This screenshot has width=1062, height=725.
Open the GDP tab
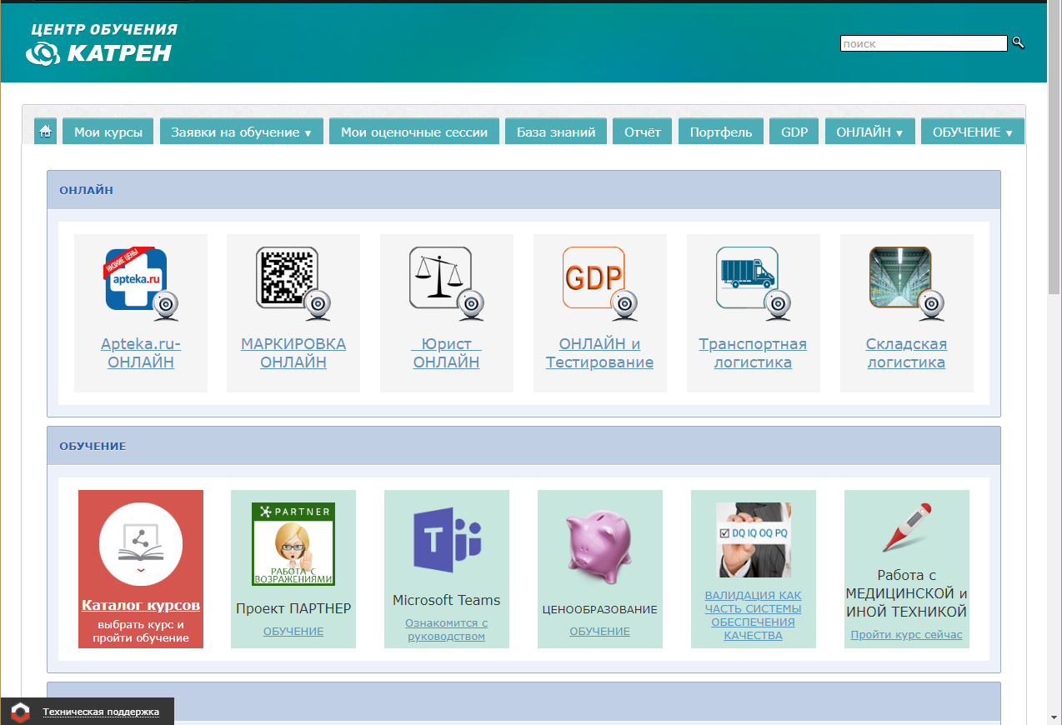tap(794, 132)
